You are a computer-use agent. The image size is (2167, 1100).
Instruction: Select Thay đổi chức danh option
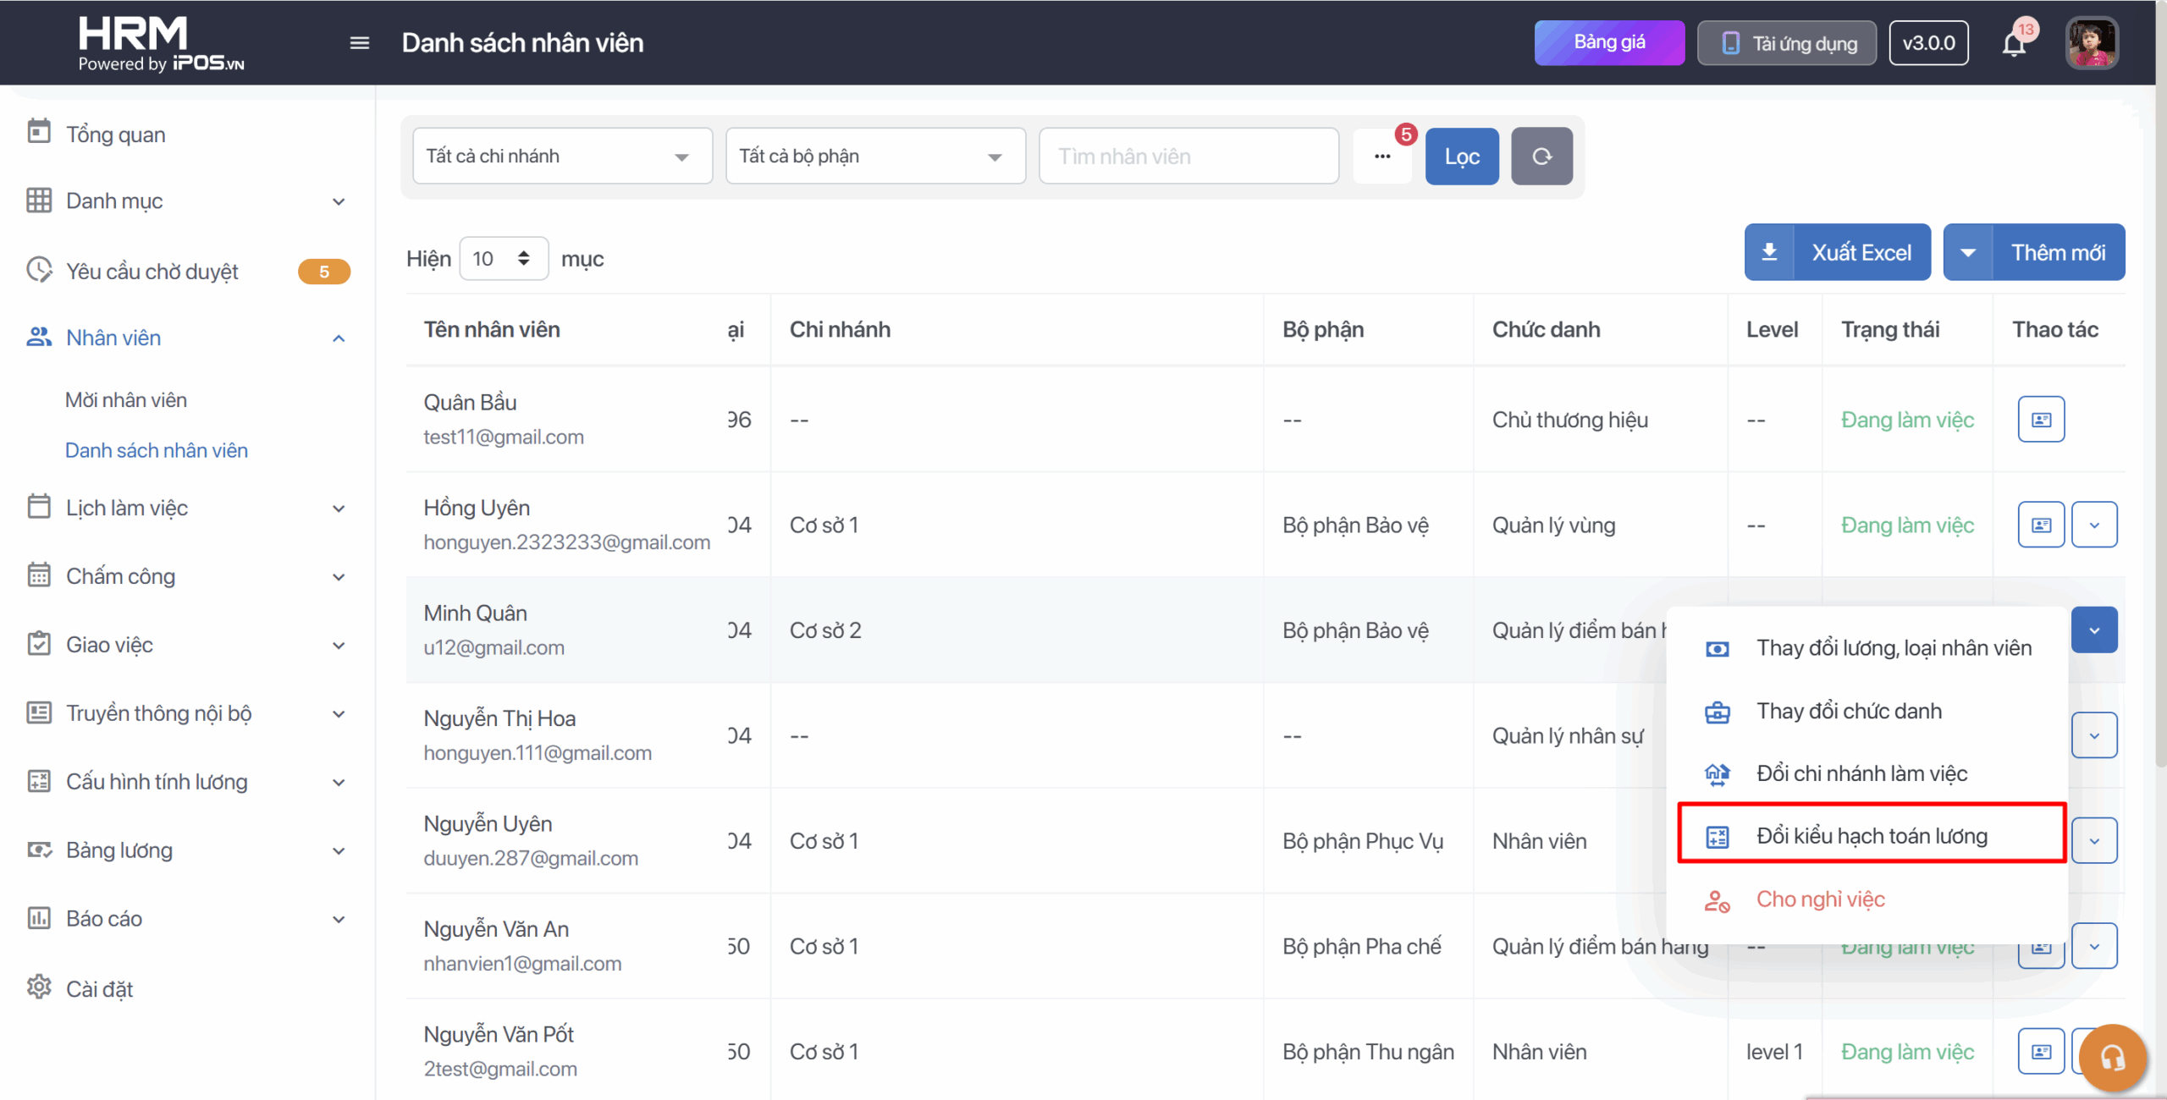1849,711
